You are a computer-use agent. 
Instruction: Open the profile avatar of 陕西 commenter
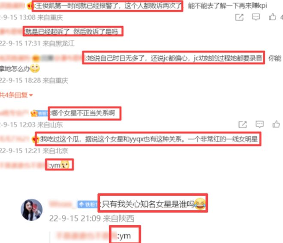(x=32, y=210)
